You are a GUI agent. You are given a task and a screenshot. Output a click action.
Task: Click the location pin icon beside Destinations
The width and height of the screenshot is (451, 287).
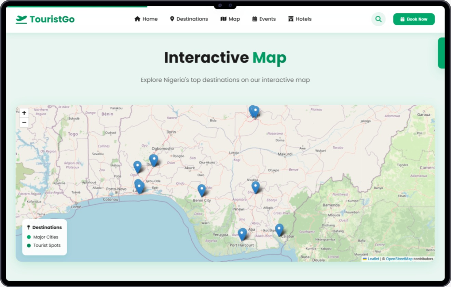[172, 19]
